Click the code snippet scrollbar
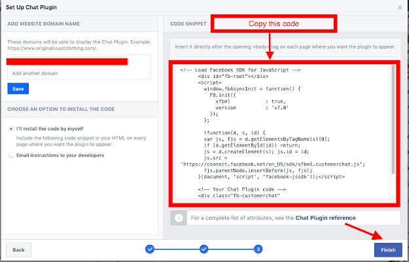The height and width of the screenshot is (262, 409). 393,119
